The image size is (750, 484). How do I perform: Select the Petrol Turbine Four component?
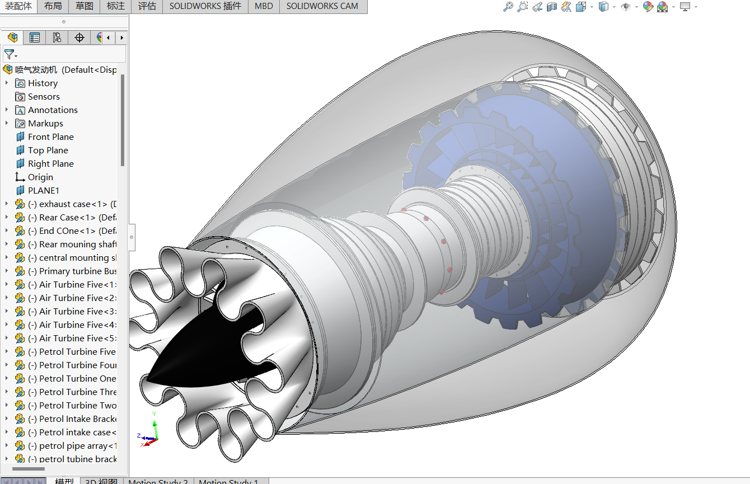click(73, 365)
